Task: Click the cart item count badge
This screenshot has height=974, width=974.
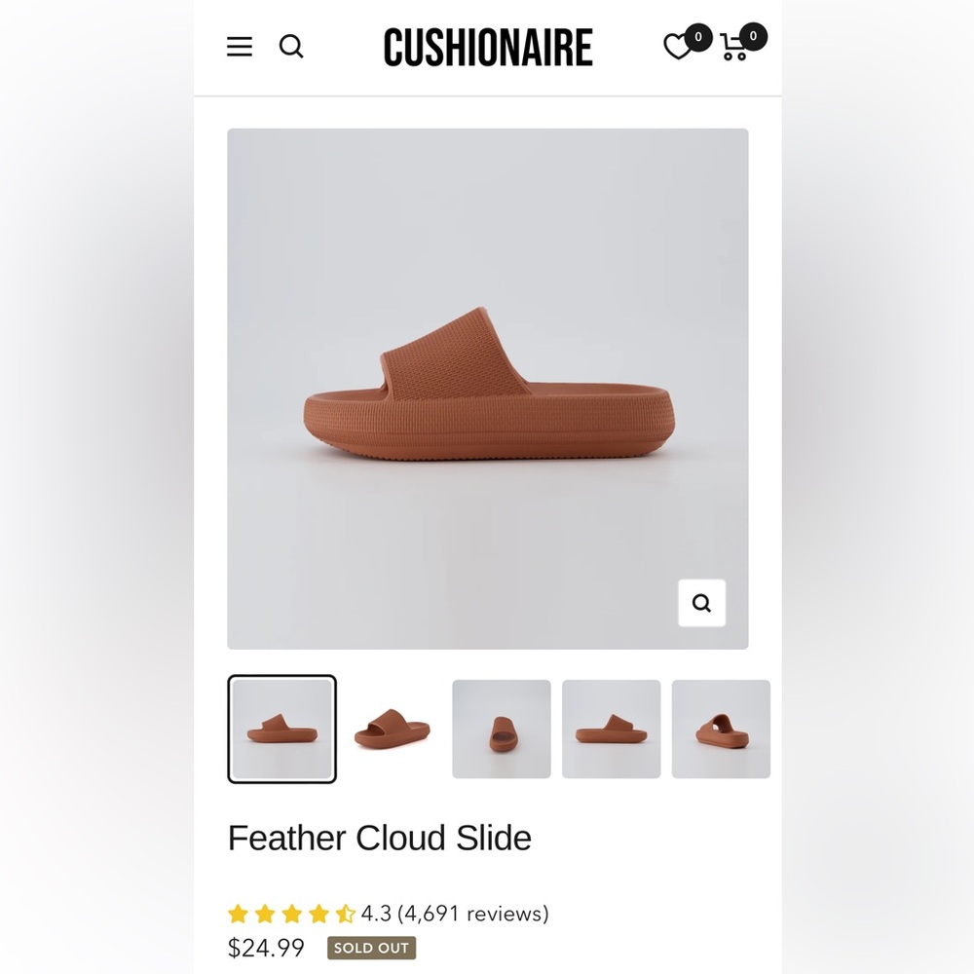Action: 752,35
